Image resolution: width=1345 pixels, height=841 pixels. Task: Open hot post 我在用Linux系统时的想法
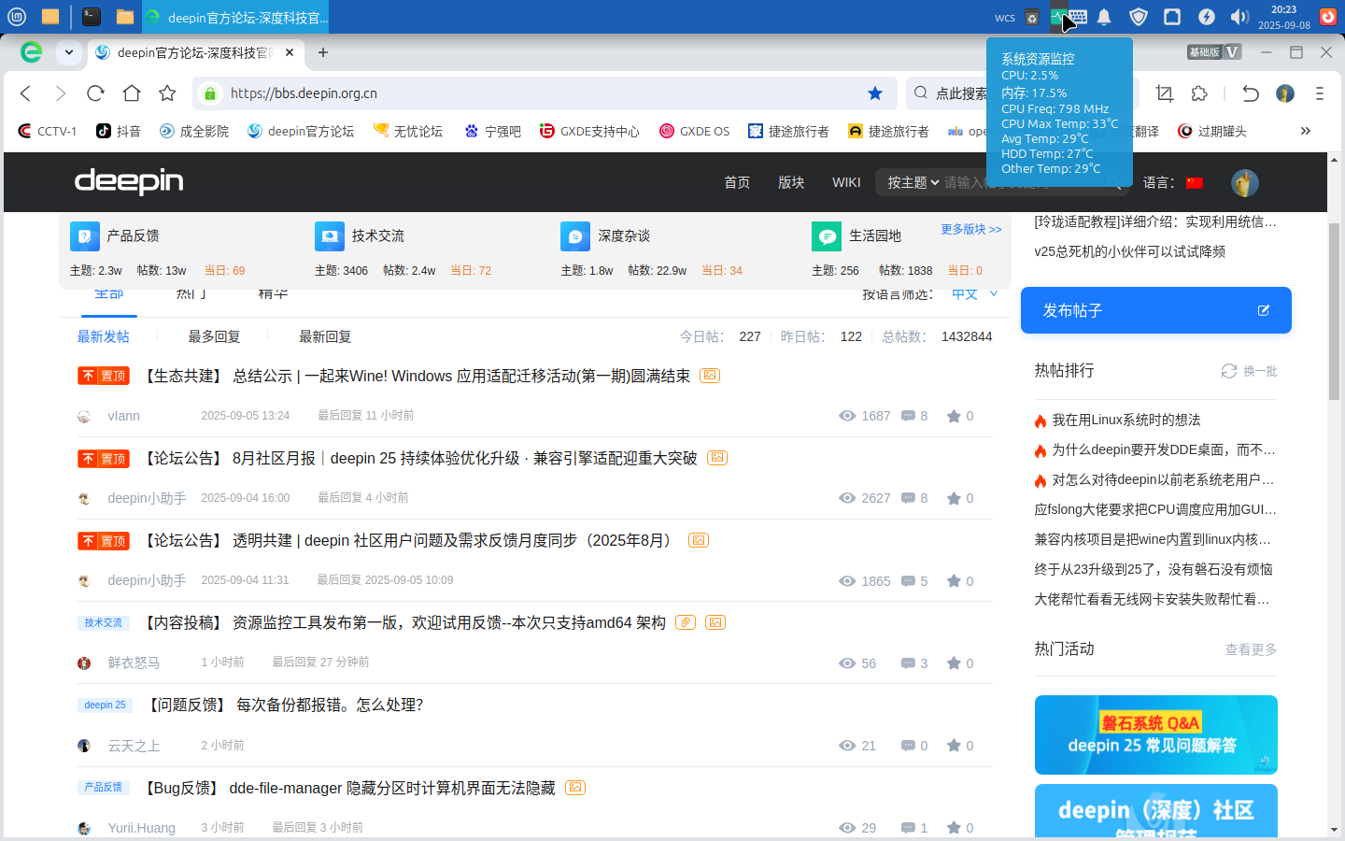pyautogui.click(x=1126, y=420)
